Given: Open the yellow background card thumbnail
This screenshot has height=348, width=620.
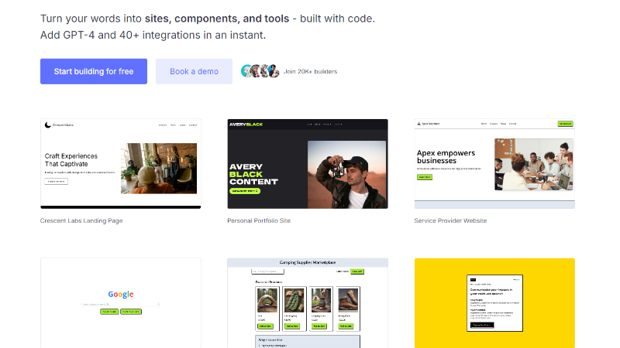Looking at the screenshot, I should (494, 303).
